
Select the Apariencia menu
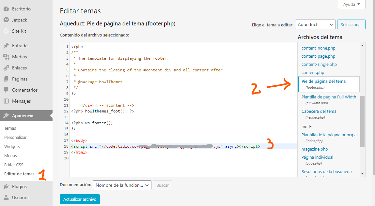(26, 116)
